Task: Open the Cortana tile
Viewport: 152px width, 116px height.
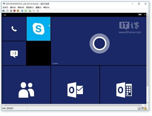Action: point(99,41)
